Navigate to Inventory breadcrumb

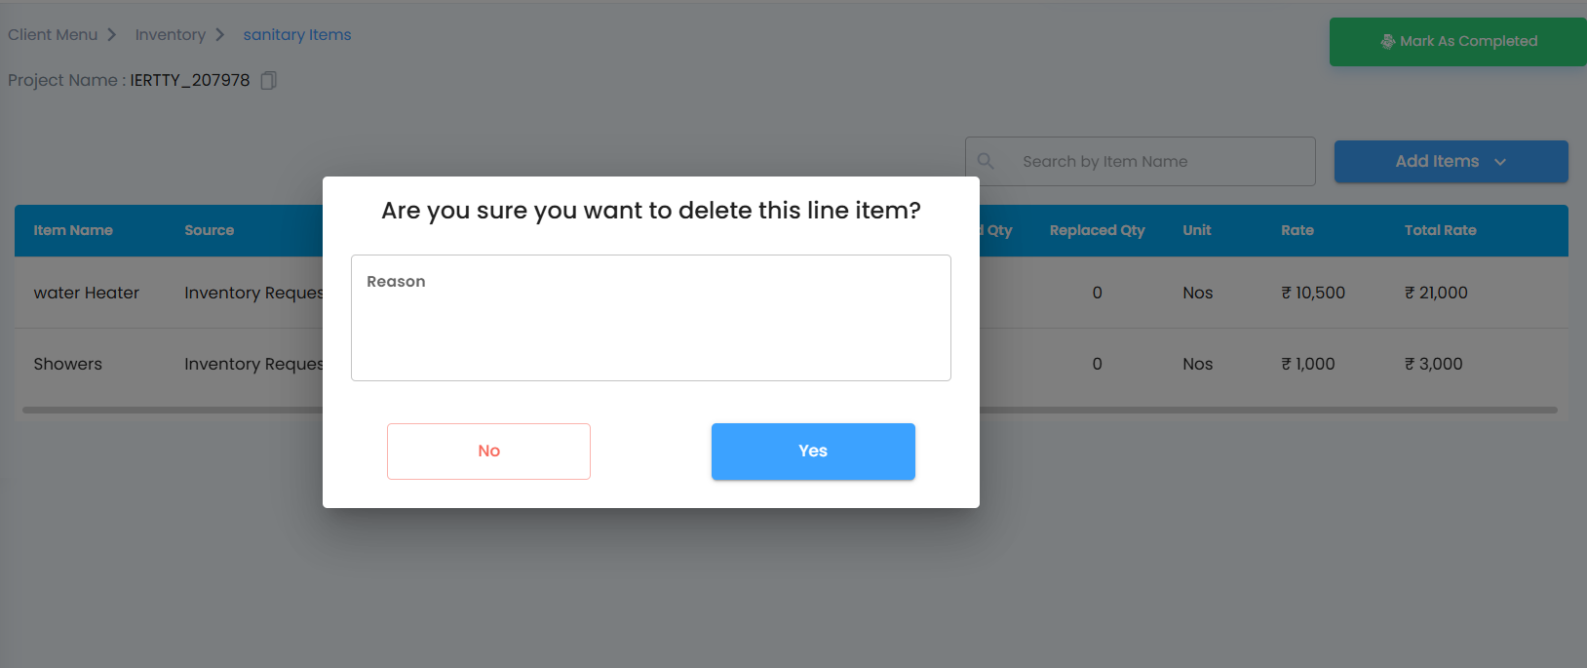coord(170,35)
